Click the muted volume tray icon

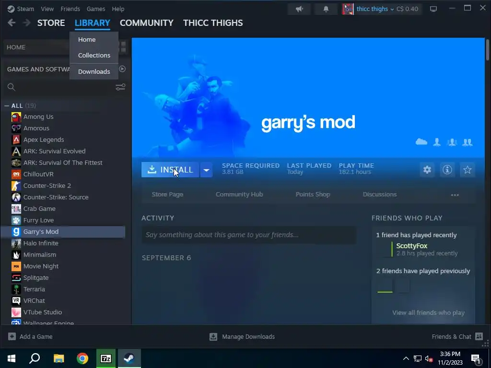pyautogui.click(x=429, y=358)
